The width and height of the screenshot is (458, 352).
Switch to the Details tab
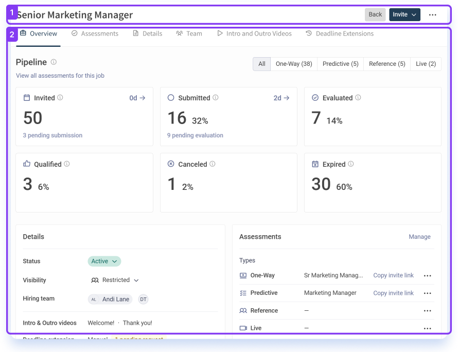[148, 33]
